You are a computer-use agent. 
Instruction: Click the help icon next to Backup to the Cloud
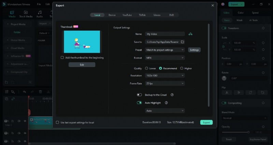click(x=172, y=95)
